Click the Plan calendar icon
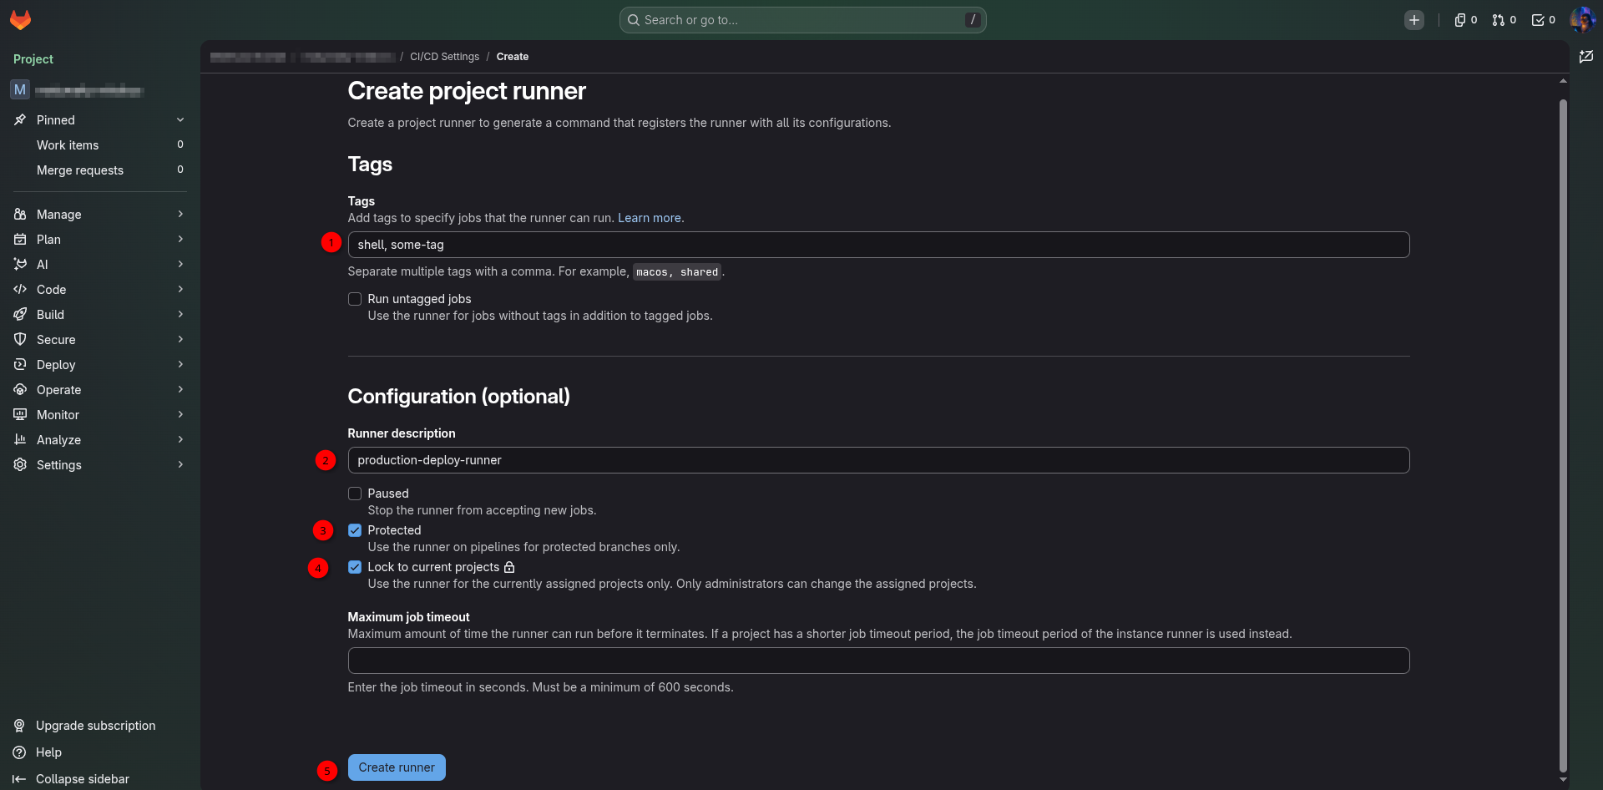 click(20, 240)
